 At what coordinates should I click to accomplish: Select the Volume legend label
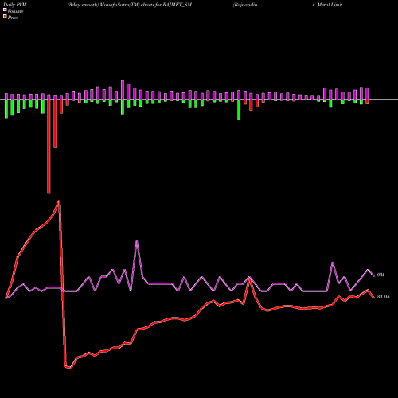pyautogui.click(x=15, y=11)
